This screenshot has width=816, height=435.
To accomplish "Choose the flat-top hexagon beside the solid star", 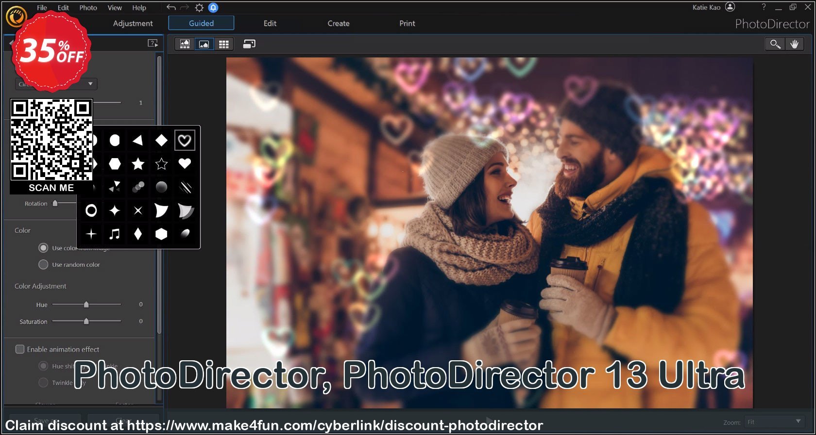I will click(x=115, y=164).
